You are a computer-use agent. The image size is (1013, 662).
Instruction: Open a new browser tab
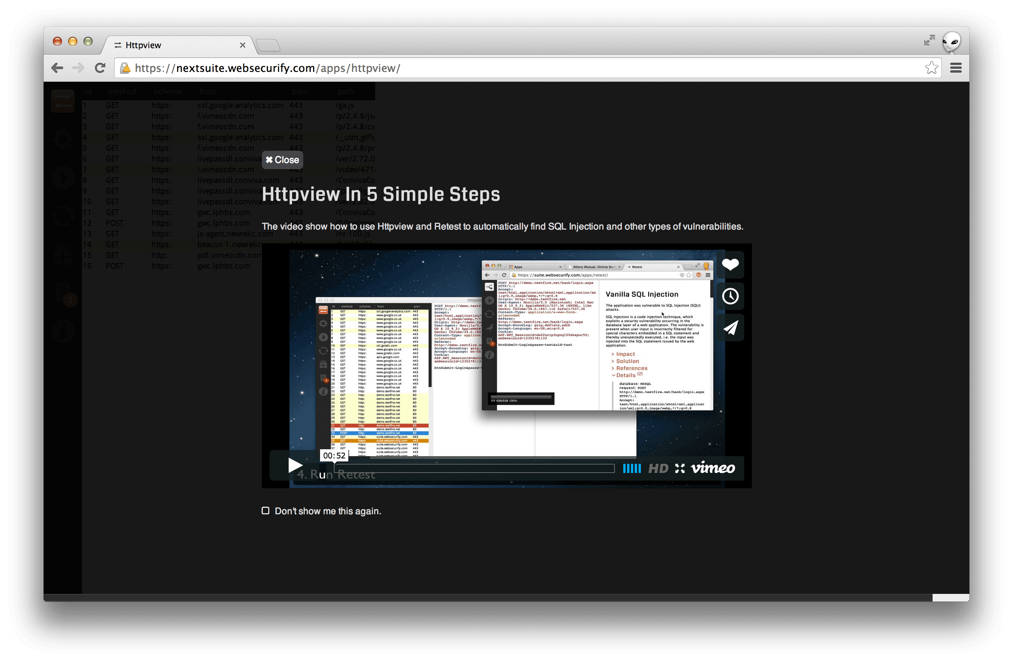pyautogui.click(x=268, y=45)
